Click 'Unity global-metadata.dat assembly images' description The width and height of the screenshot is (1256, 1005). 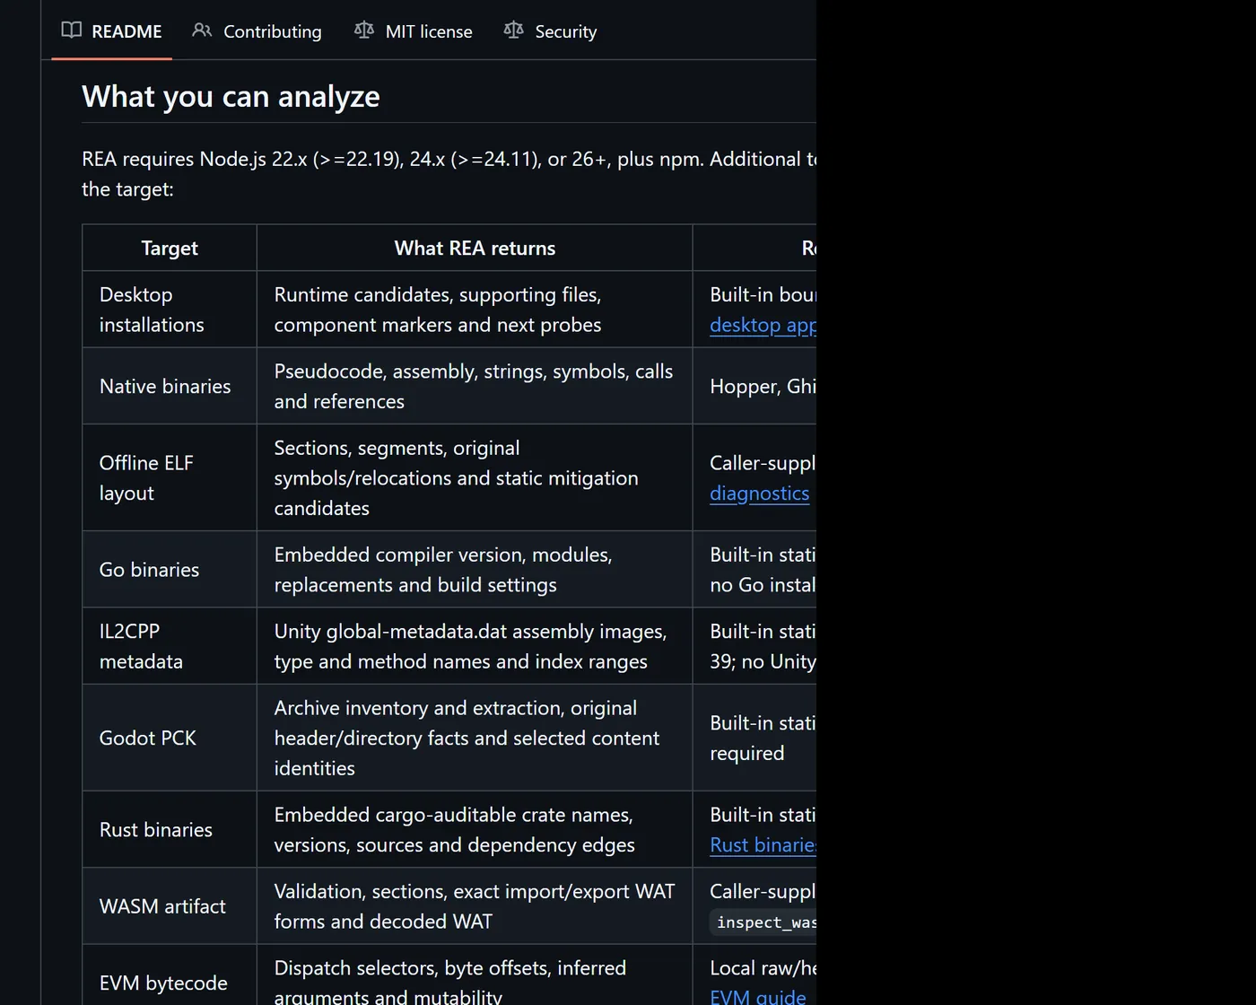[x=475, y=646]
